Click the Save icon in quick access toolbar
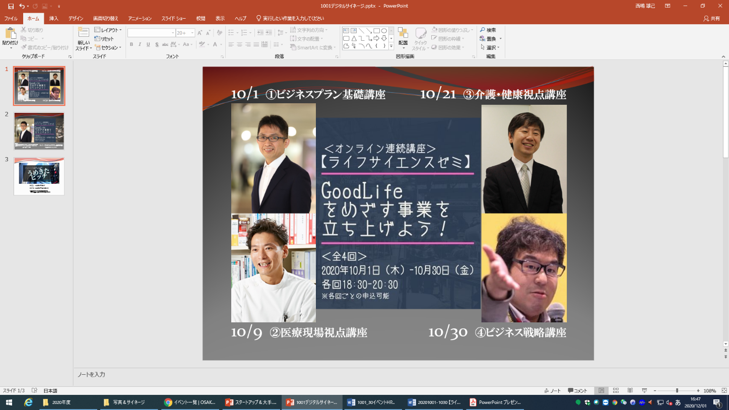Viewport: 729px width, 410px height. [x=11, y=6]
